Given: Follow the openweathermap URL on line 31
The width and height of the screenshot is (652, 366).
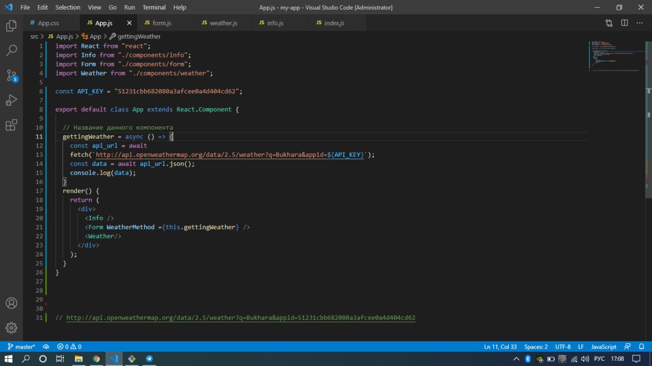Looking at the screenshot, I should 240,318.
